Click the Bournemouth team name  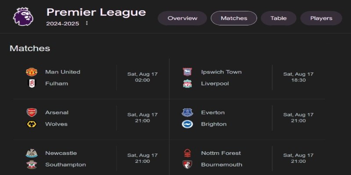[222, 165]
